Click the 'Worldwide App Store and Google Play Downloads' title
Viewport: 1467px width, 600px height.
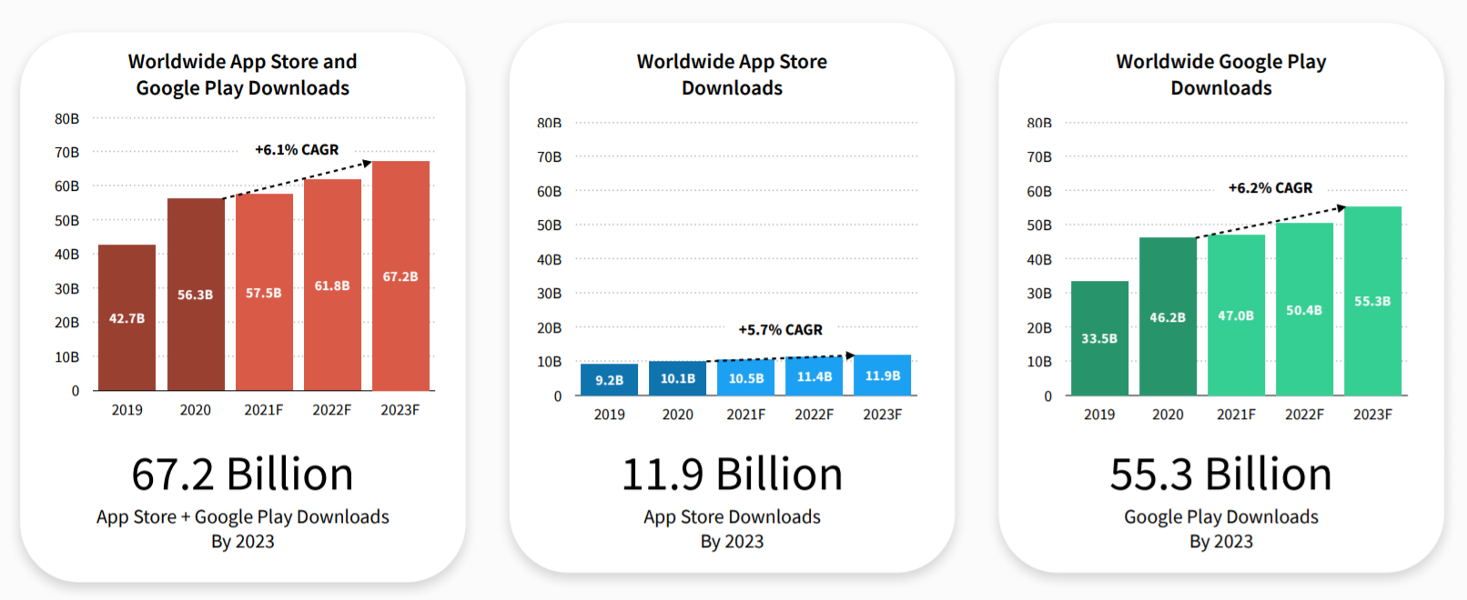[242, 75]
